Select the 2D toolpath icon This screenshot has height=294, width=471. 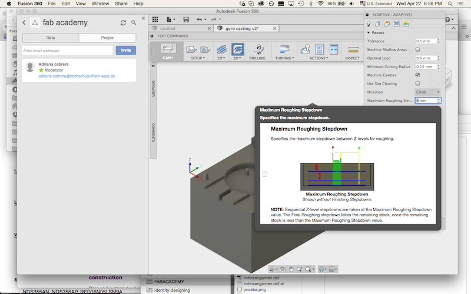pos(222,49)
